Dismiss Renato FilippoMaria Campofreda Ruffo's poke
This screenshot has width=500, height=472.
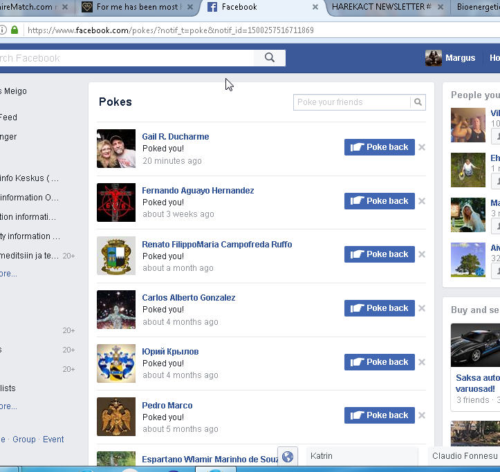coord(422,254)
